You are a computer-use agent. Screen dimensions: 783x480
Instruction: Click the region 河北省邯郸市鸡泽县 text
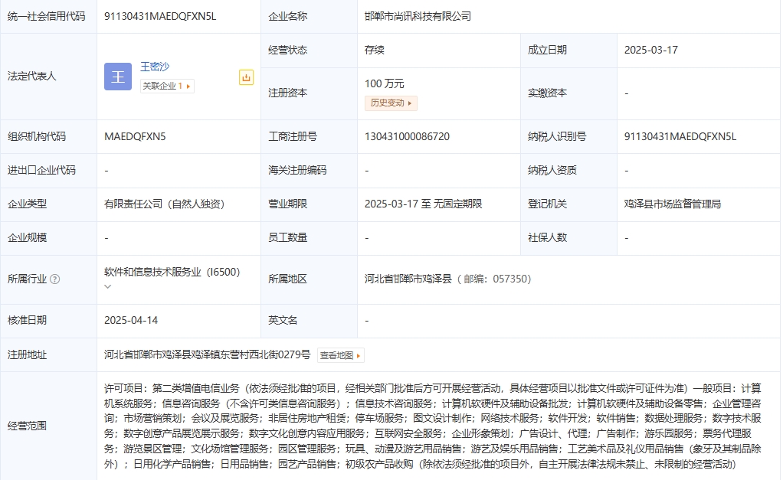(408, 279)
